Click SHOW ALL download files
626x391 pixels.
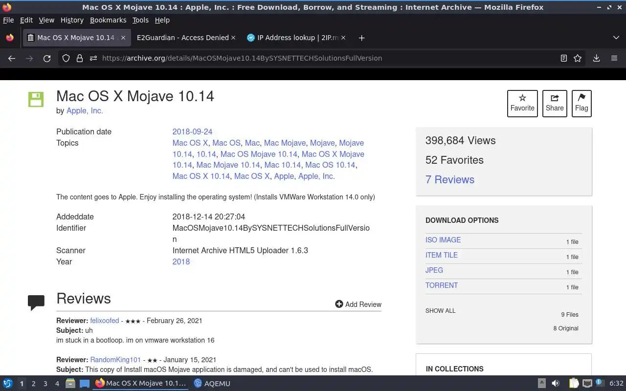(440, 311)
